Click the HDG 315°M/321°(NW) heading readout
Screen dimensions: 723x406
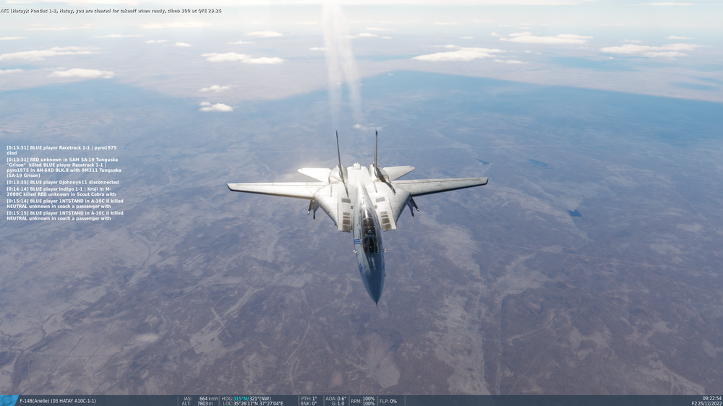point(247,399)
